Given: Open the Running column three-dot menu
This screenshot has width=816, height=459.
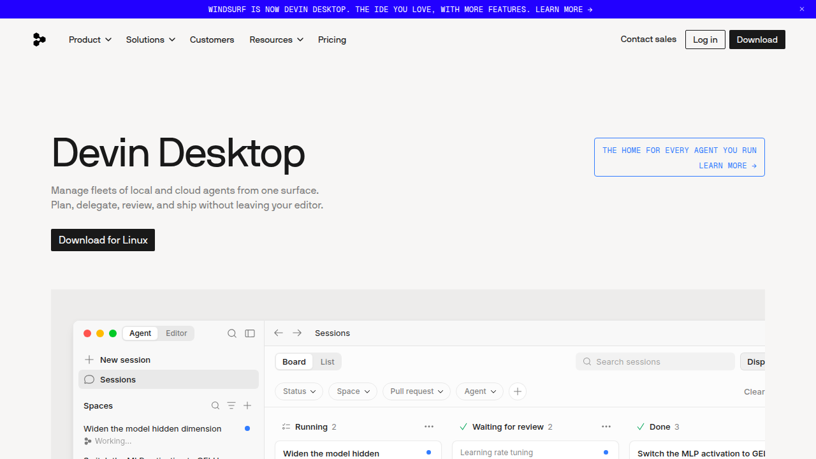Looking at the screenshot, I should pyautogui.click(x=429, y=426).
